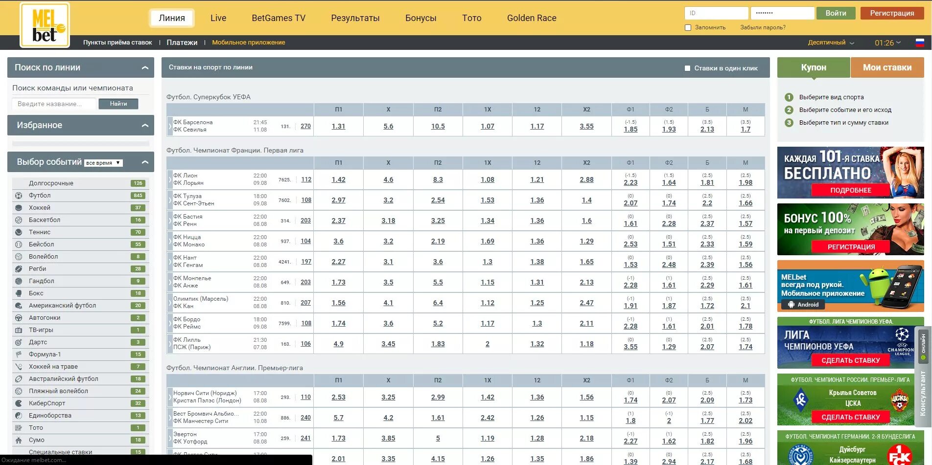Select the Hockey sport icon

tap(19, 208)
